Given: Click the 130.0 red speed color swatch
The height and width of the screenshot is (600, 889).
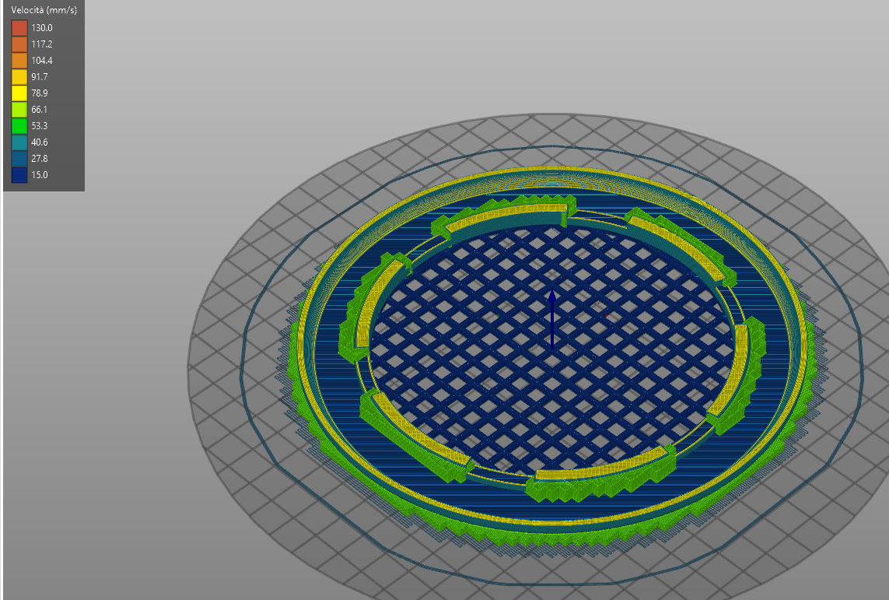Looking at the screenshot, I should click(19, 28).
